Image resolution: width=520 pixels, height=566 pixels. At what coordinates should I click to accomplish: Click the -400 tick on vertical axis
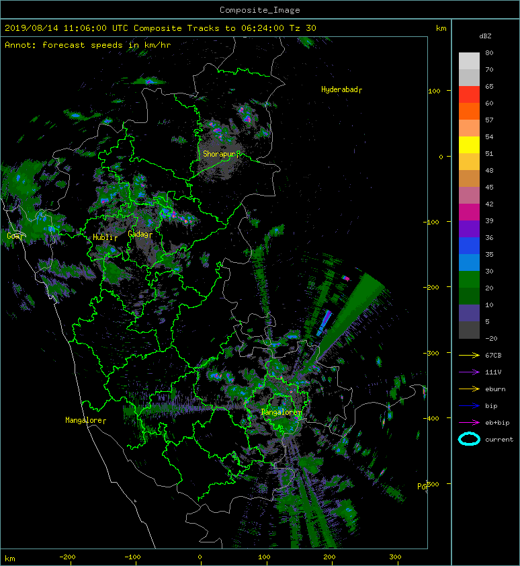click(431, 418)
